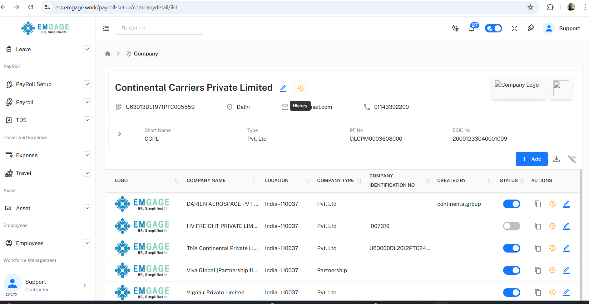Expand the company details row chevron
This screenshot has height=304, width=589.
tap(120, 134)
